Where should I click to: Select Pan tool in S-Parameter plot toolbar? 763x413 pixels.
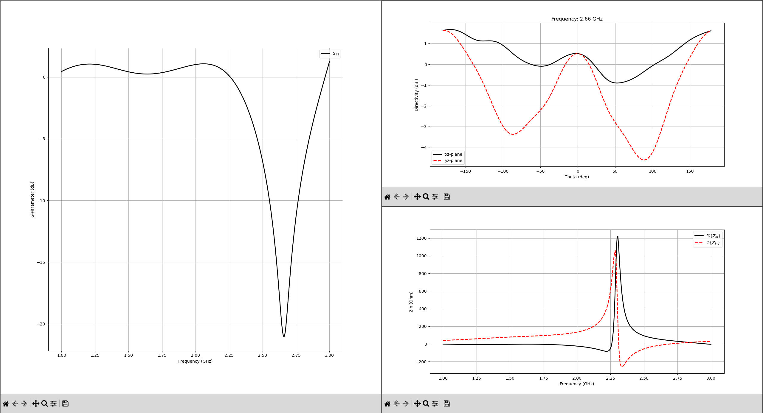click(36, 404)
